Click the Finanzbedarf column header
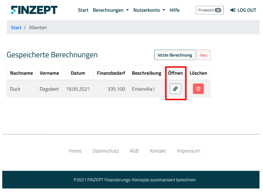The image size is (263, 192). point(111,73)
